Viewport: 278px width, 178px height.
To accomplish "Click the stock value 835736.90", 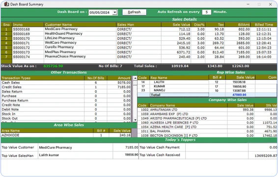I will point(53,66).
